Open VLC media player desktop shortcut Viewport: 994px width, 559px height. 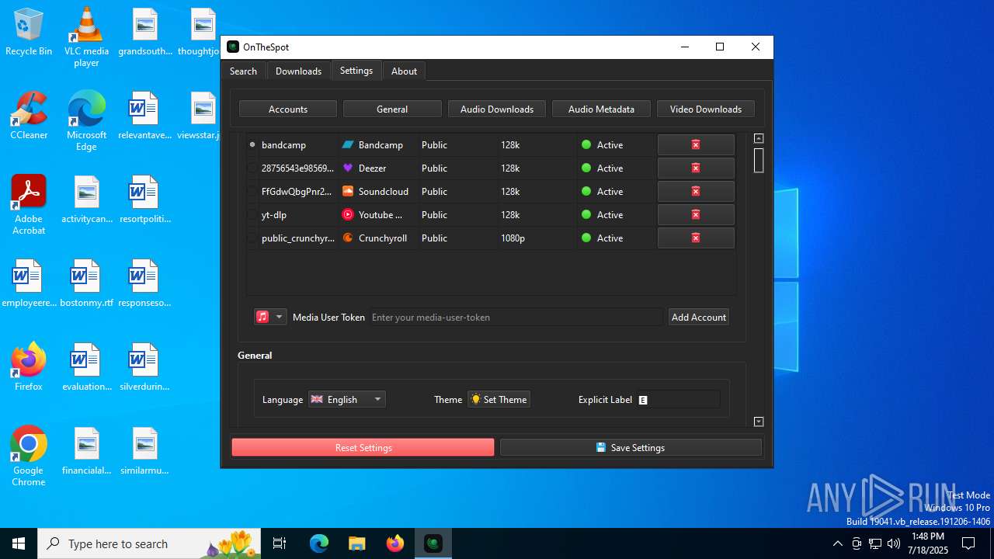coord(86,37)
